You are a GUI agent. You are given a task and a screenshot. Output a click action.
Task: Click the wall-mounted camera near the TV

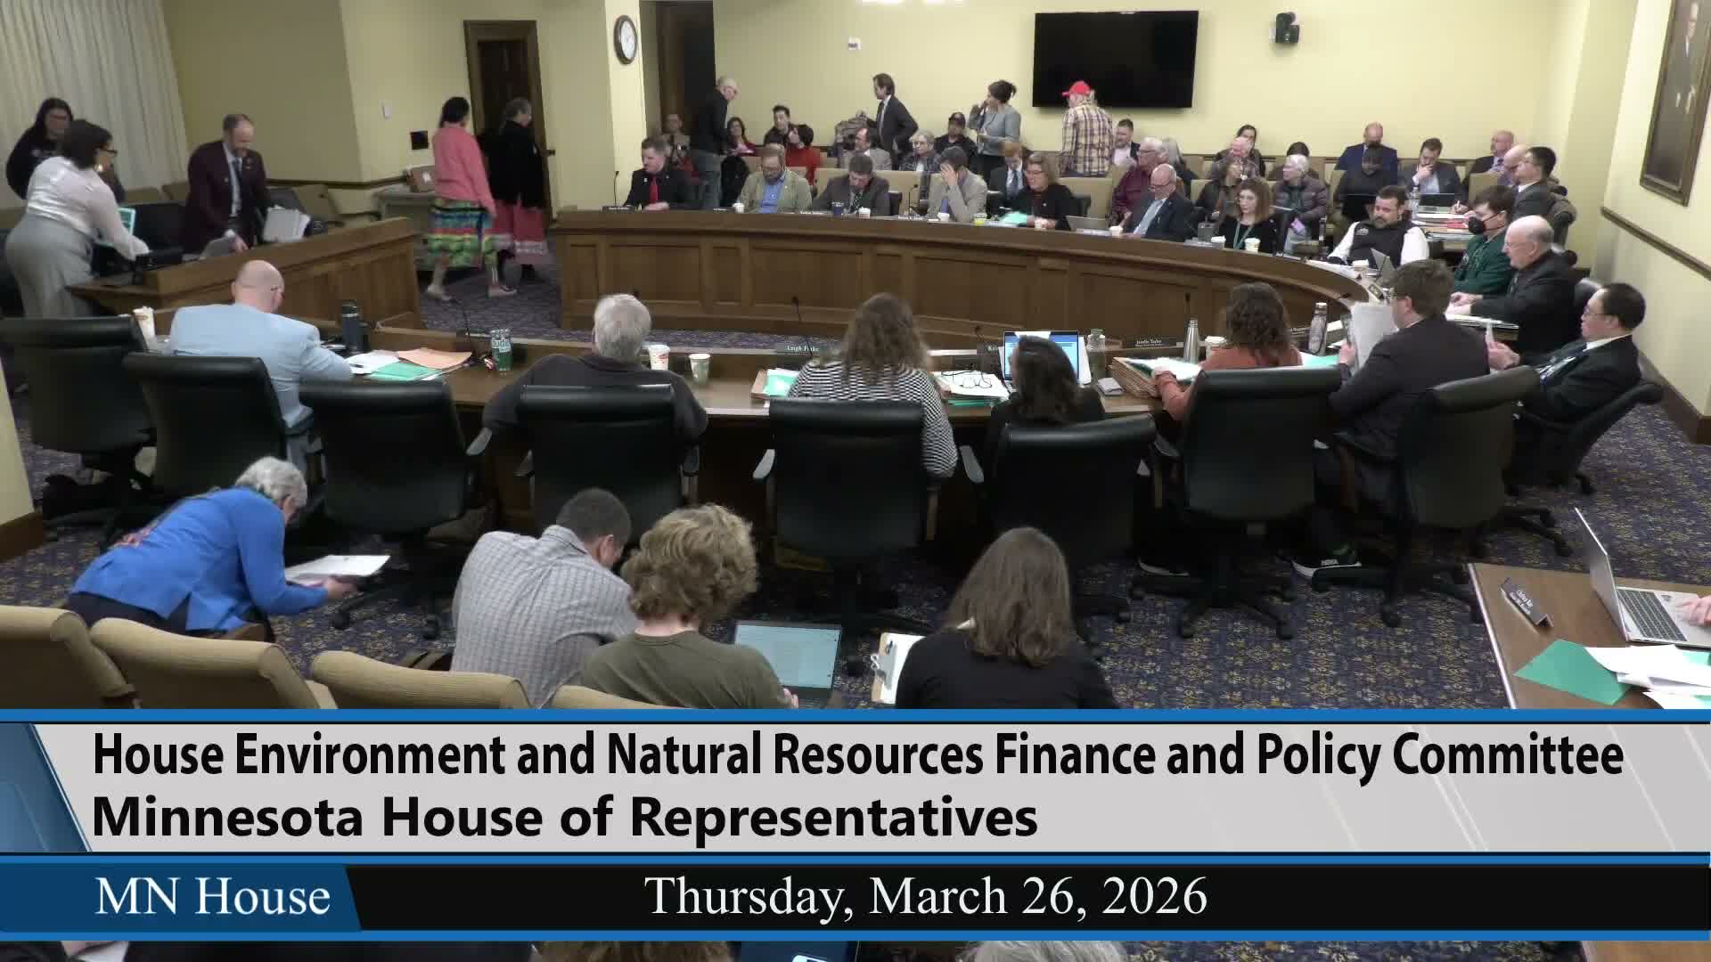point(1285,27)
